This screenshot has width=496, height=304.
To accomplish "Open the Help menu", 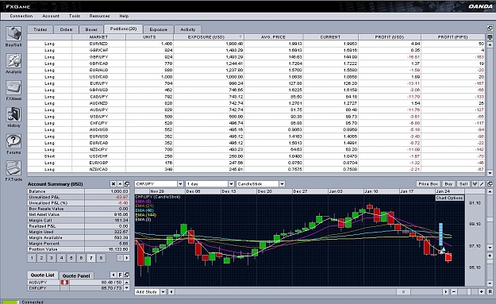I will coord(124,16).
